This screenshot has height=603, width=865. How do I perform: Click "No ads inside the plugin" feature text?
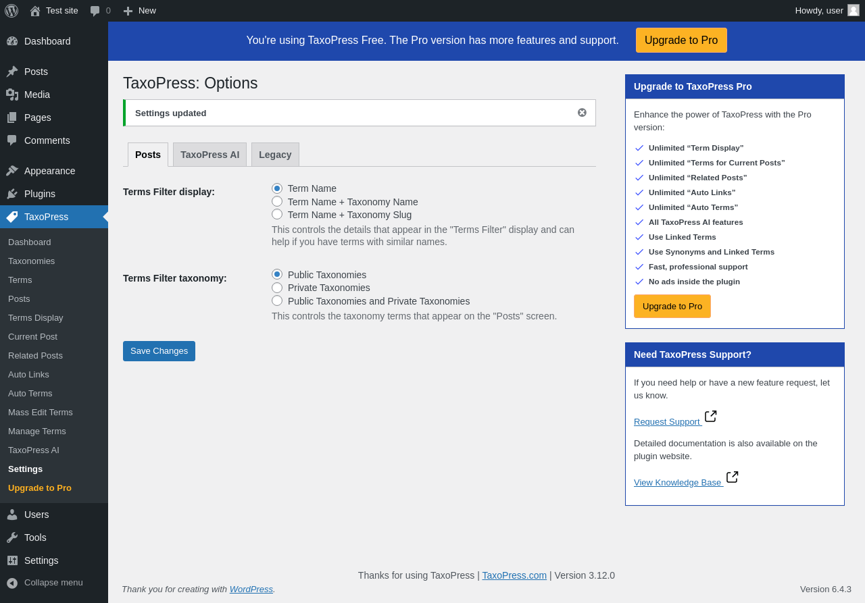pyautogui.click(x=694, y=282)
